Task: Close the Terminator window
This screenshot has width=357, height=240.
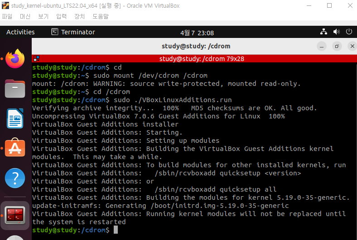Action: tap(352, 46)
